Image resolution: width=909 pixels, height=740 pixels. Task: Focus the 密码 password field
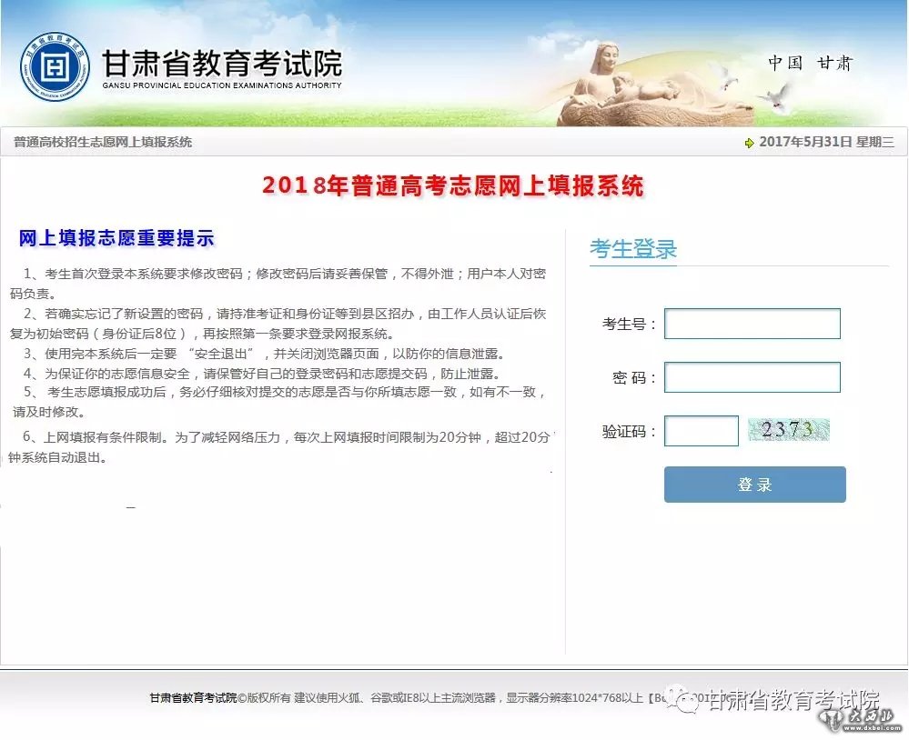point(752,377)
